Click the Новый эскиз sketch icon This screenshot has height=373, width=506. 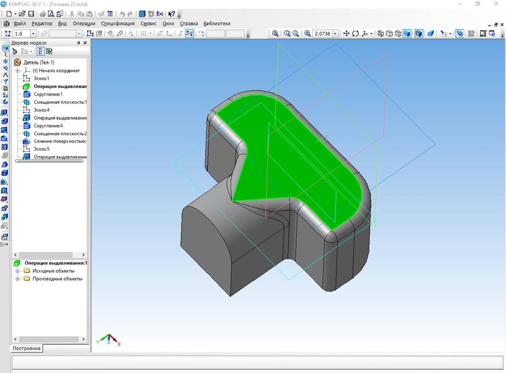[90, 33]
